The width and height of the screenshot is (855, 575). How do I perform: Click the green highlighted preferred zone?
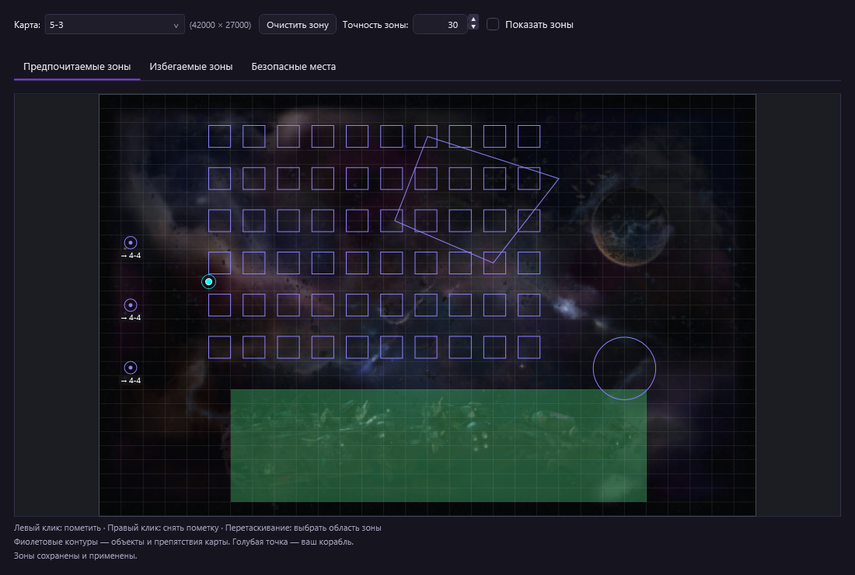(x=438, y=445)
